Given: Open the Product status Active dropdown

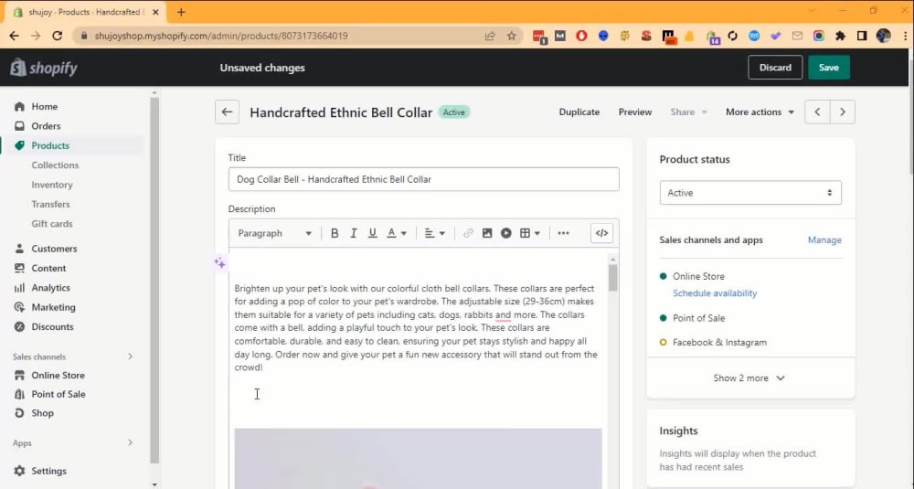Looking at the screenshot, I should 750,193.
